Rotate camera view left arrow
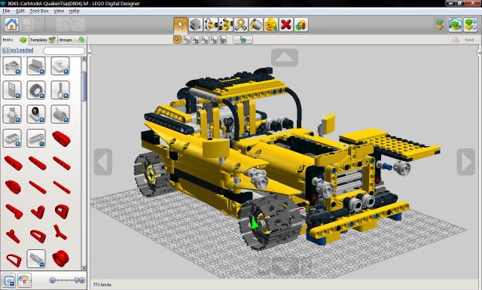482x290 pixels. (103, 162)
